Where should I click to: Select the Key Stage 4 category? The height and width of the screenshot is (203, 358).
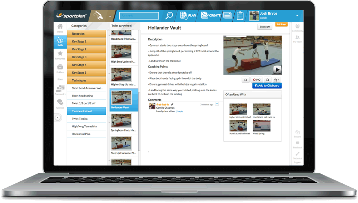(86, 65)
